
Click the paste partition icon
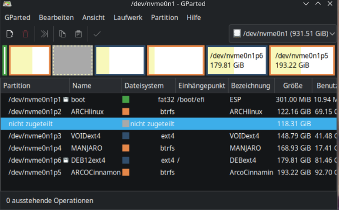[x=78, y=34]
